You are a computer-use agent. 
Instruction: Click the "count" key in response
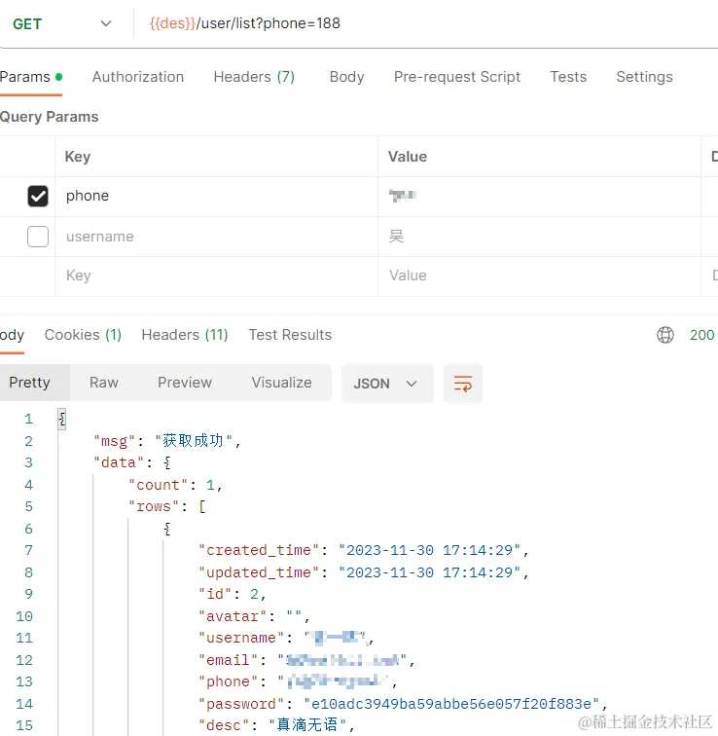[158, 485]
